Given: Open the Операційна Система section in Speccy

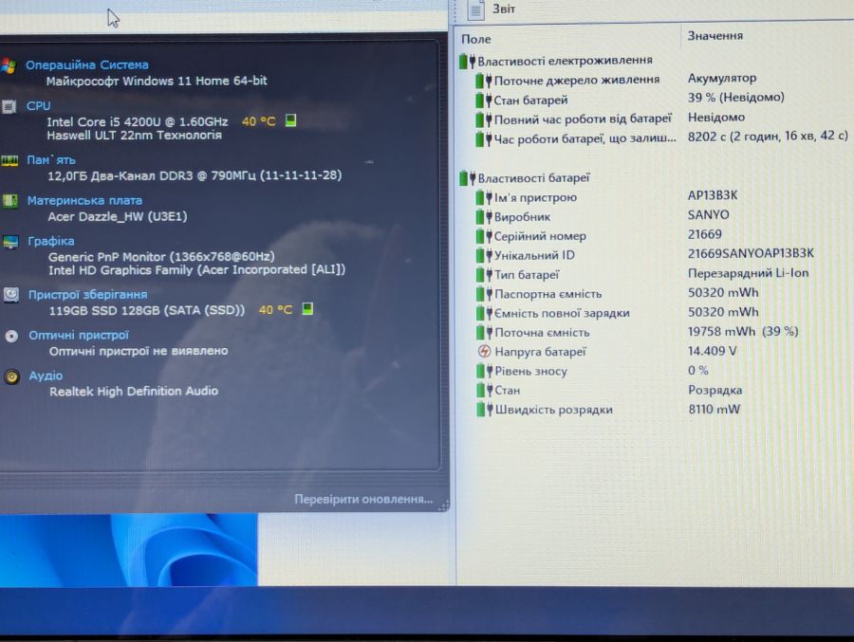Looking at the screenshot, I should tap(87, 64).
